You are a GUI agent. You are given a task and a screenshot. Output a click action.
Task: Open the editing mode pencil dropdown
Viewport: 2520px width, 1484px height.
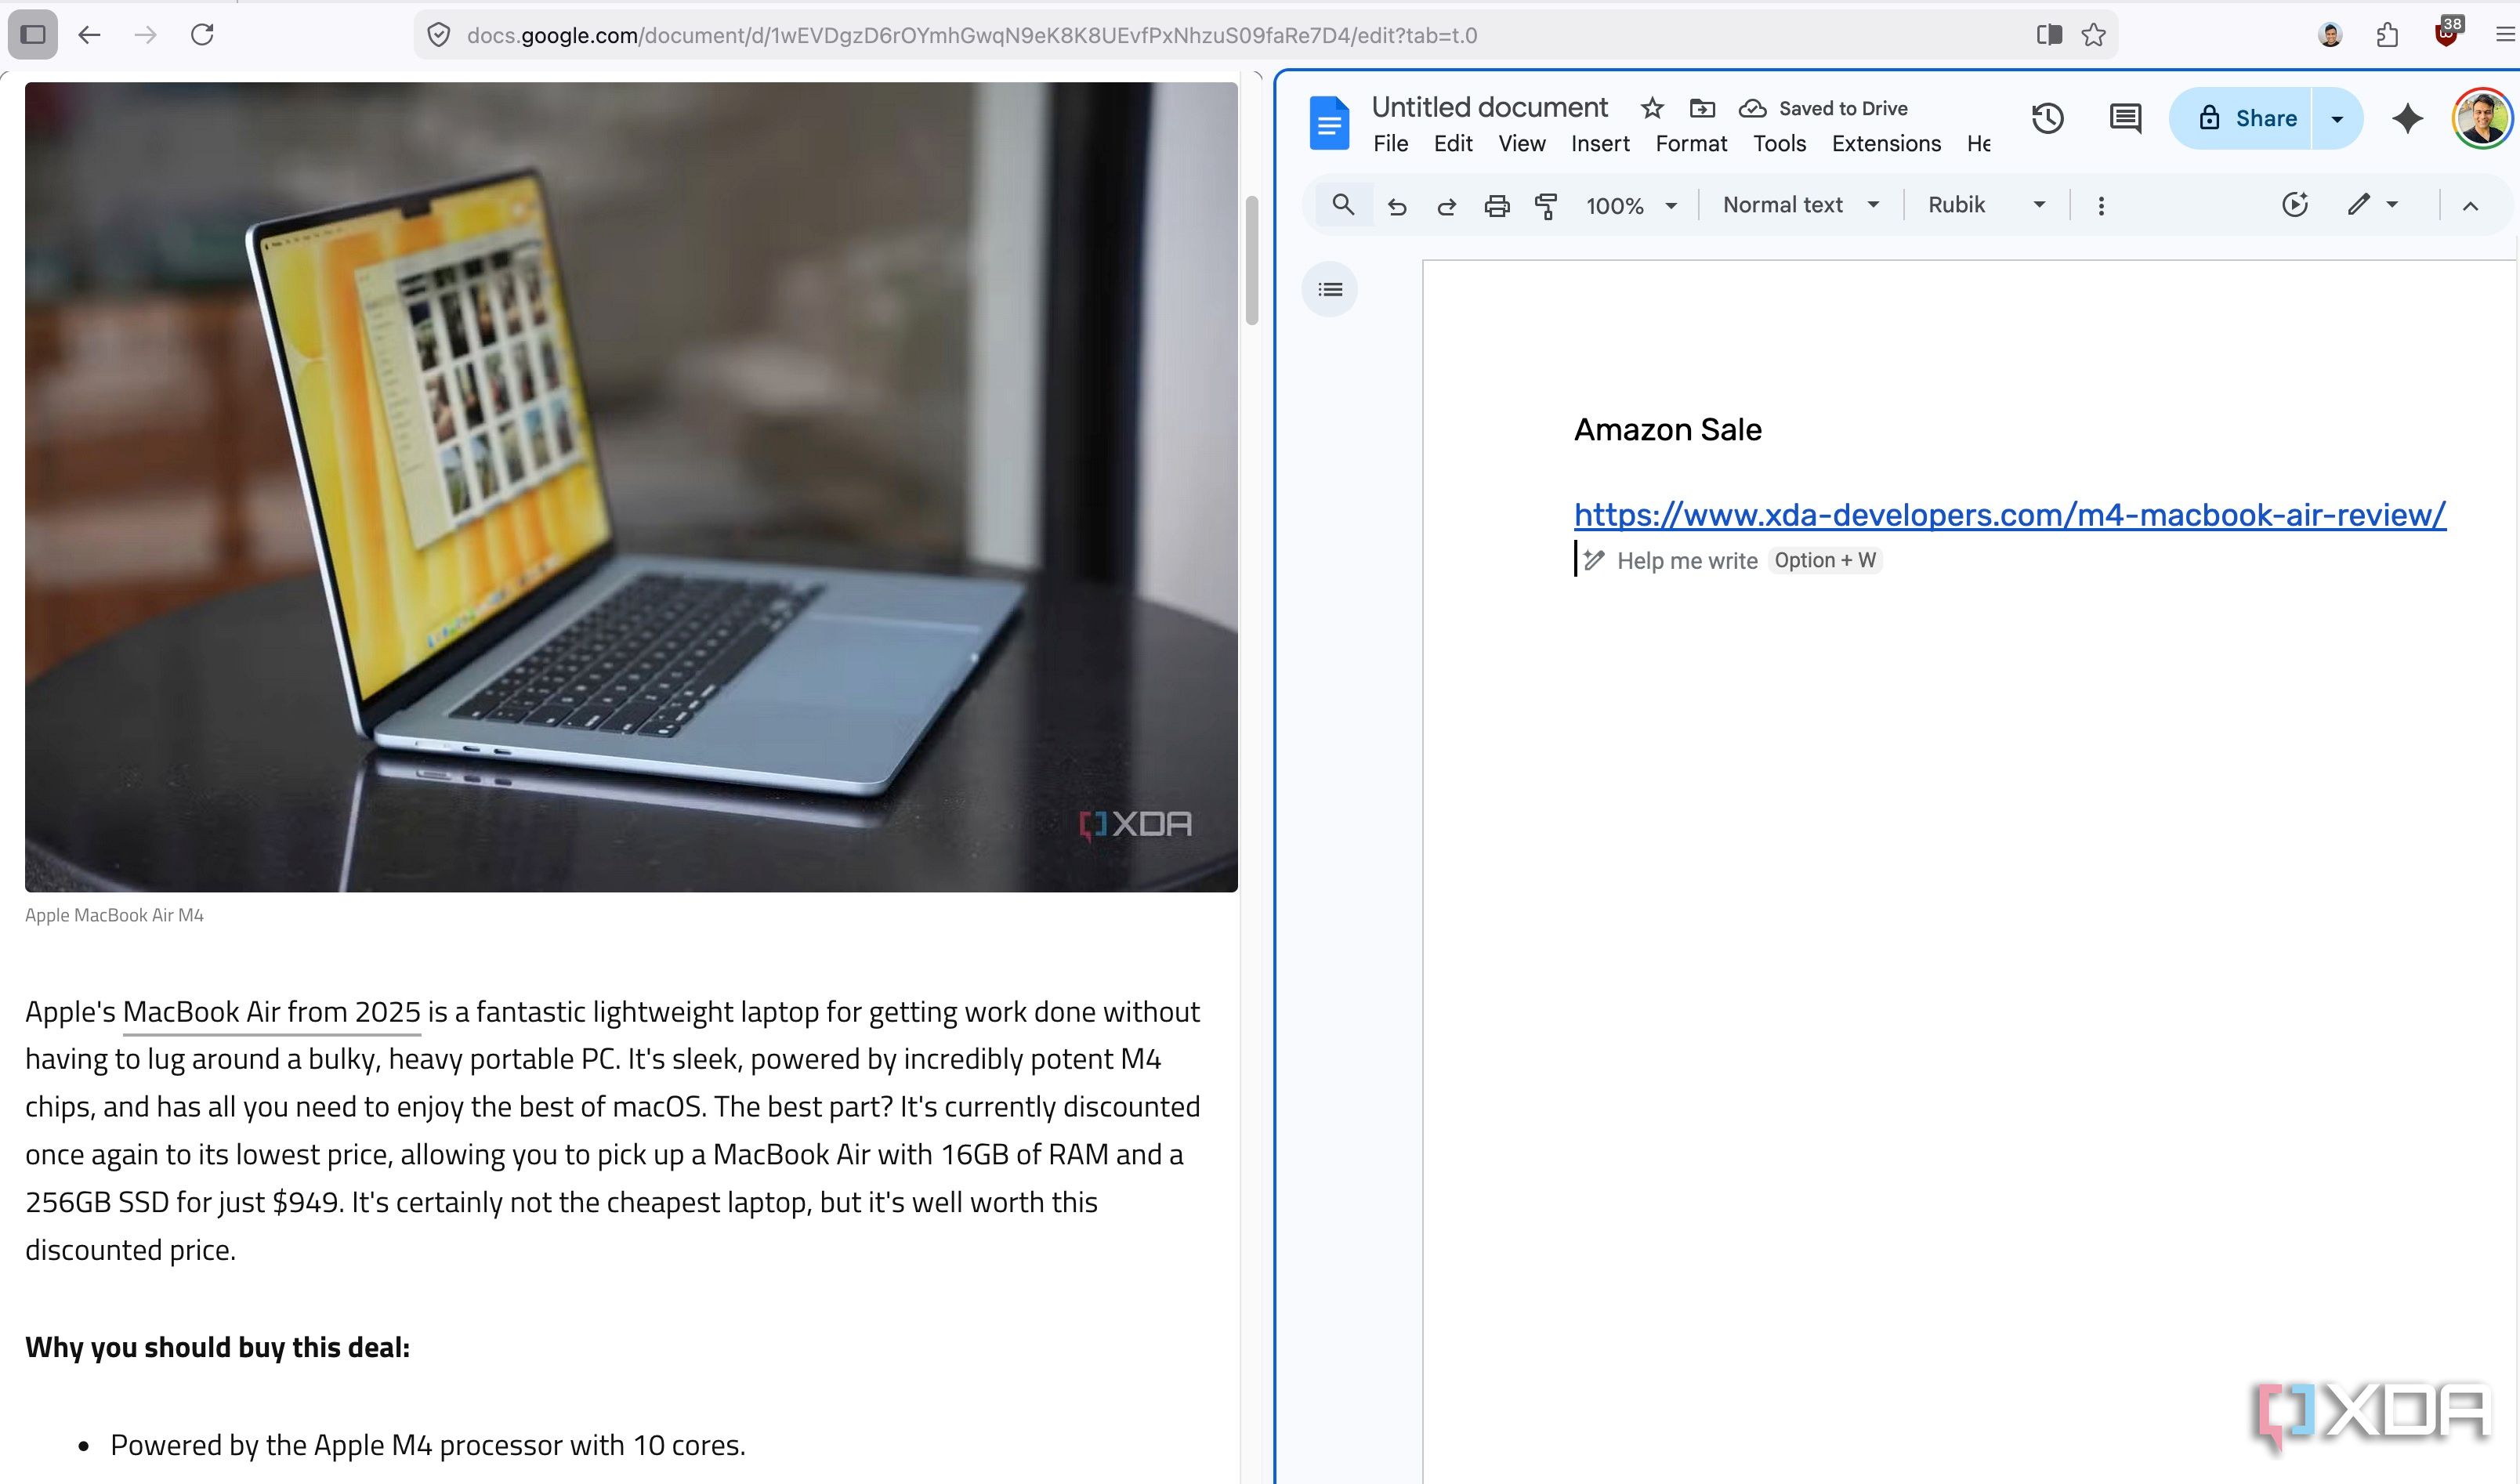pos(2373,205)
